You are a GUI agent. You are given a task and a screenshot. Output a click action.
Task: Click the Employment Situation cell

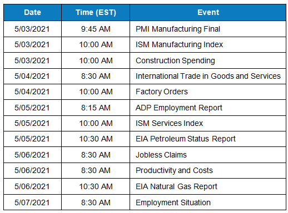pyautogui.click(x=208, y=202)
